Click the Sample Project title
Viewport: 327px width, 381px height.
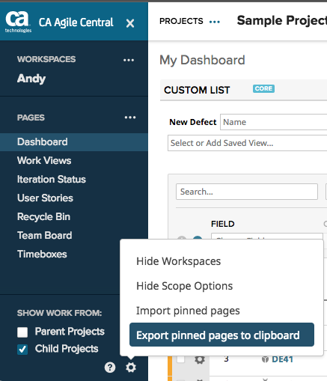click(x=282, y=20)
